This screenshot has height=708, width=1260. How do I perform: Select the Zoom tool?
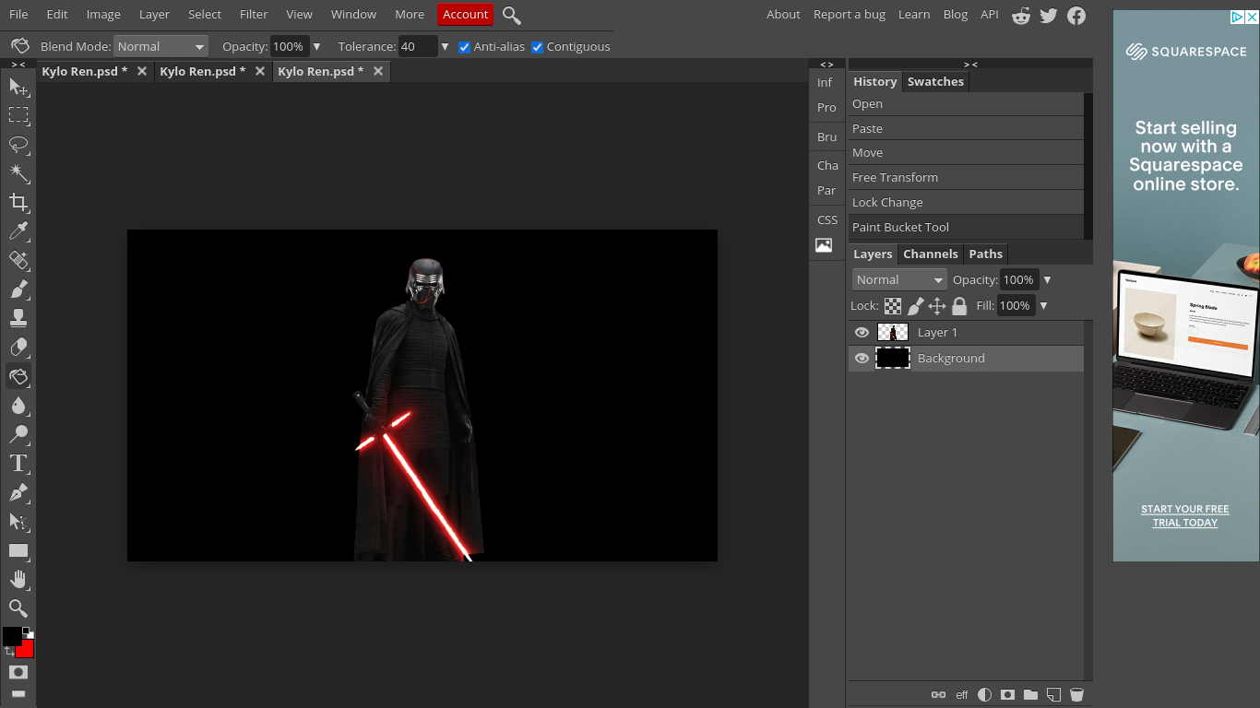(x=18, y=608)
